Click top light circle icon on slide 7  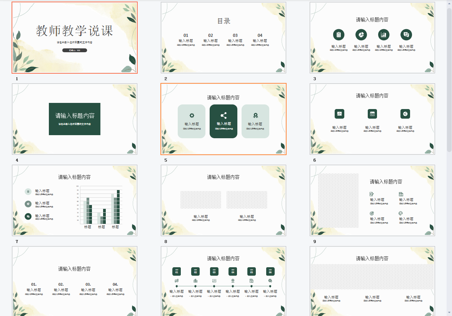[28, 191]
